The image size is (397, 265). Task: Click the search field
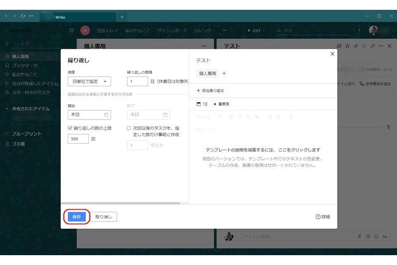coord(314,31)
